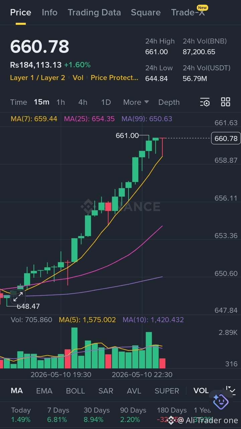The image size is (241, 429).
Task: Tap the 24h Low value 644.84
Action: tap(156, 79)
